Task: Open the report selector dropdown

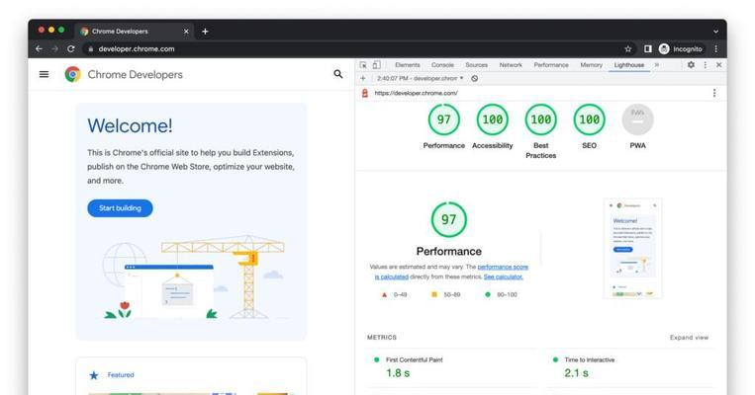Action: click(x=420, y=78)
